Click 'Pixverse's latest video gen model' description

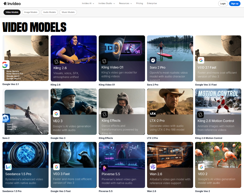[x=119, y=181]
